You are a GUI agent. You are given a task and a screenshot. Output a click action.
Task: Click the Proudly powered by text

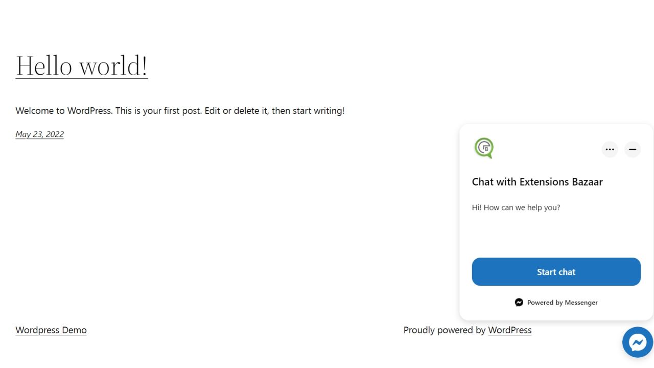pos(444,330)
